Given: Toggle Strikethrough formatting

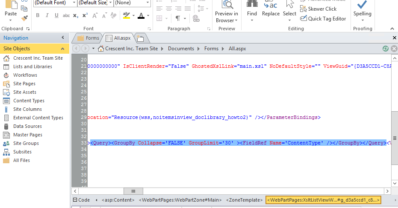Looking at the screenshot, I should point(66,15).
